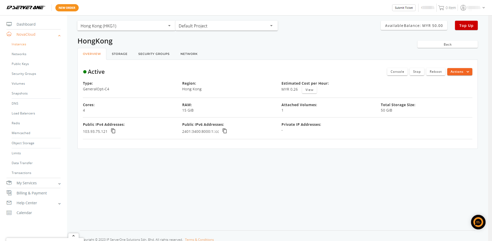Click Submit Ticket button

point(404,8)
